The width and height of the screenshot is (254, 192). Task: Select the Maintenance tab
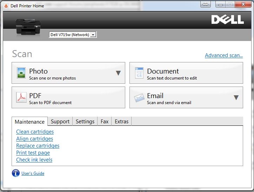click(x=29, y=122)
